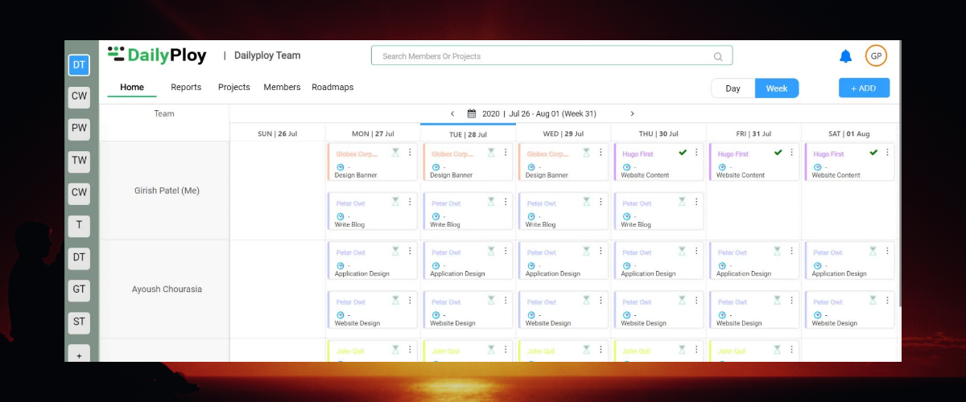This screenshot has width=966, height=402.
Task: Click the clock icon on Tuesday's Website Design card
Action: click(x=435, y=315)
